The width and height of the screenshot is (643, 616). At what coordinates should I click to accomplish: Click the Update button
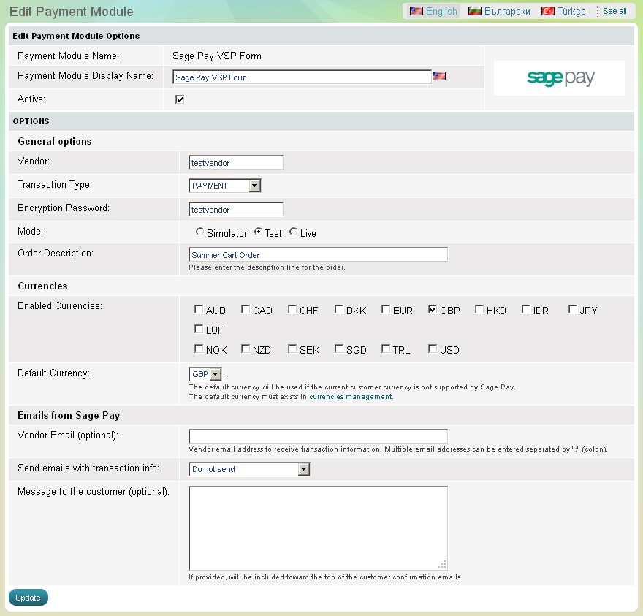coord(28,597)
